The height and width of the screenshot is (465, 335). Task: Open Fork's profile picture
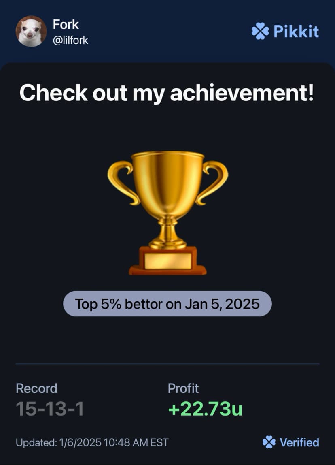tap(31, 31)
